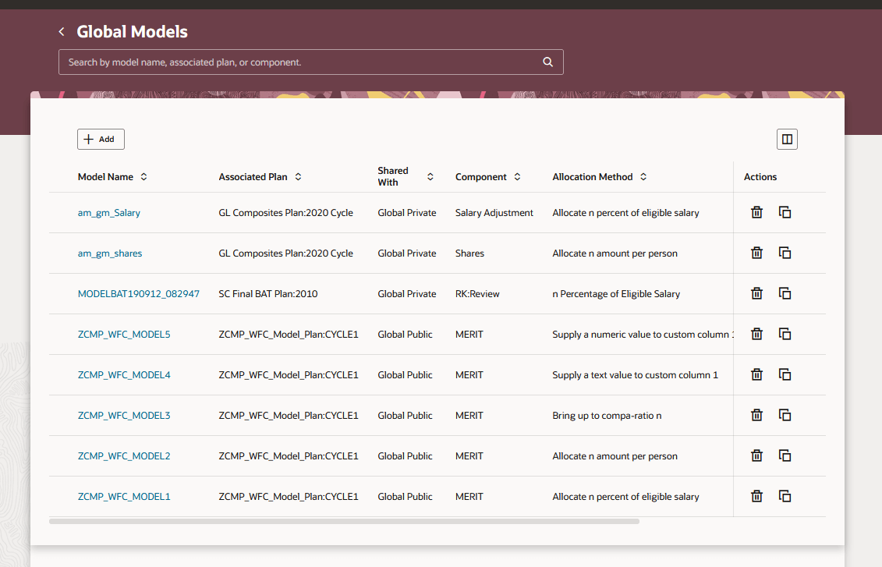
Task: Duplicate the ZCMP_WFC_MODEL4 model
Action: click(785, 374)
